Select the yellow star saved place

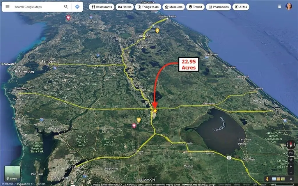[155, 111]
